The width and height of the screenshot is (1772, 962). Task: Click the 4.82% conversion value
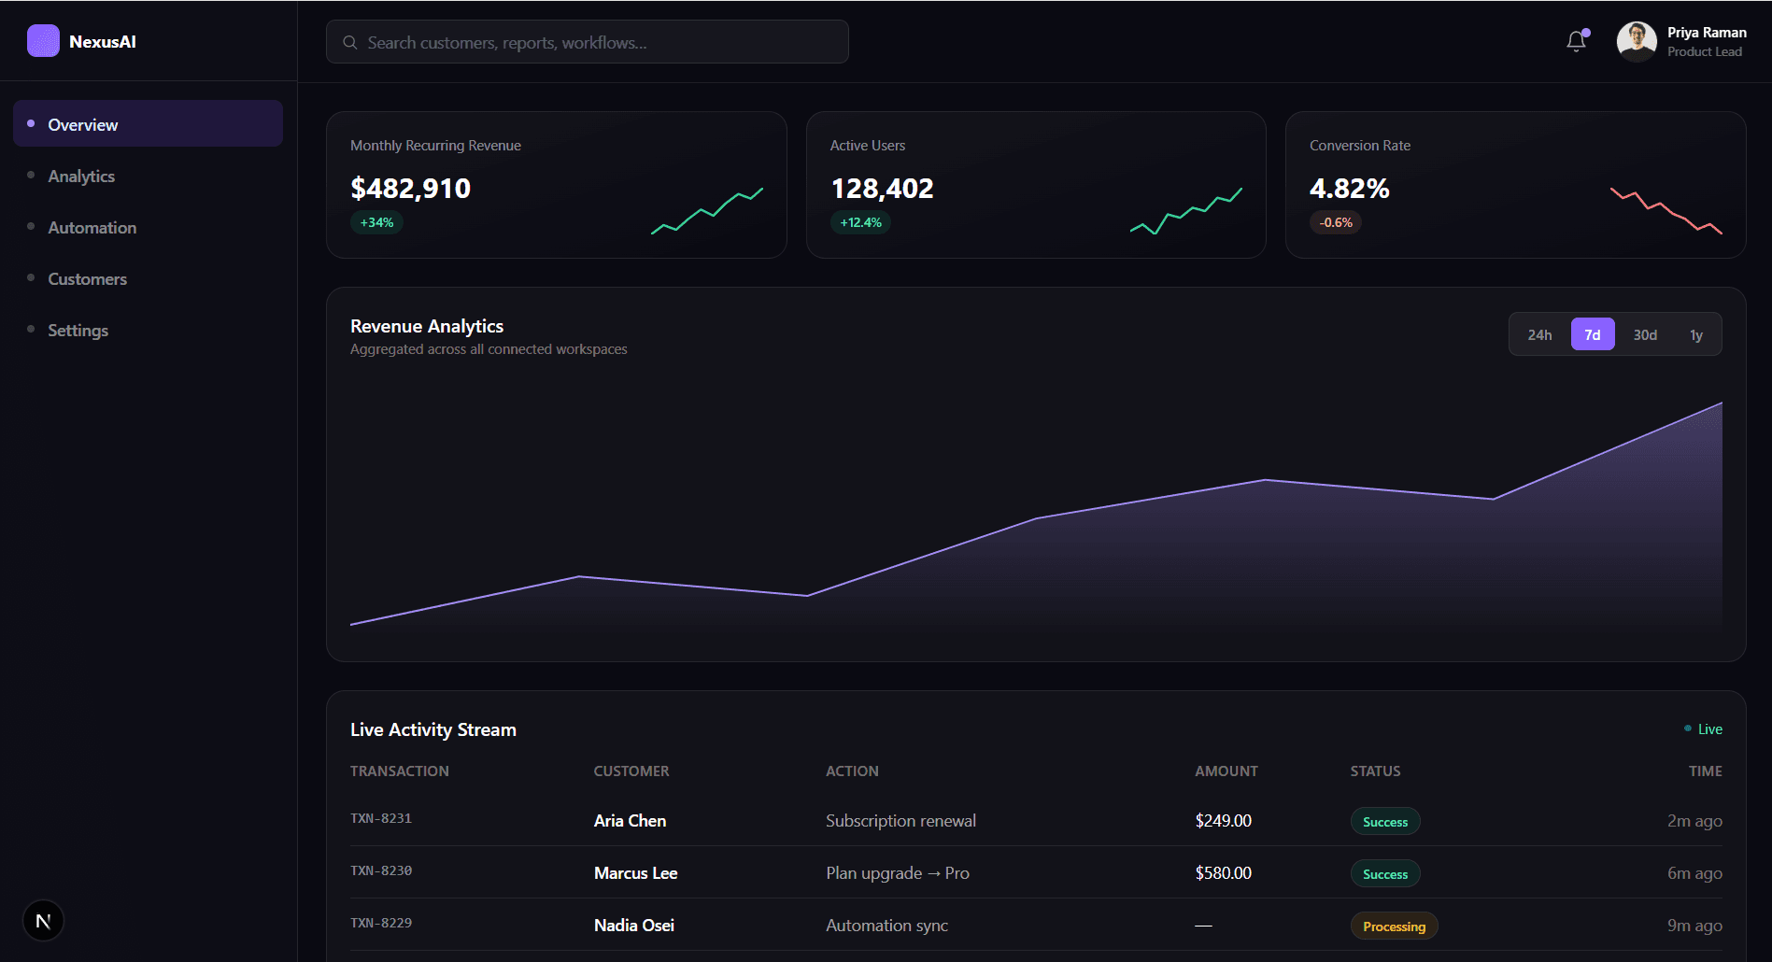(x=1349, y=189)
